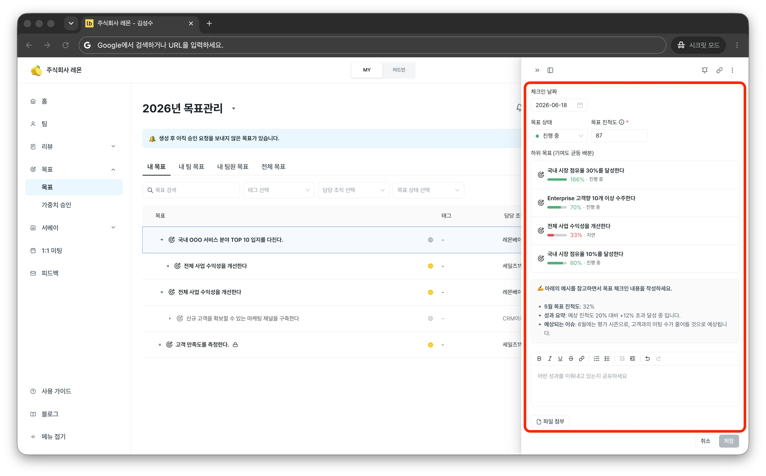Increase indent in the editor toolbar
This screenshot has height=476, width=766.
pyautogui.click(x=633, y=359)
